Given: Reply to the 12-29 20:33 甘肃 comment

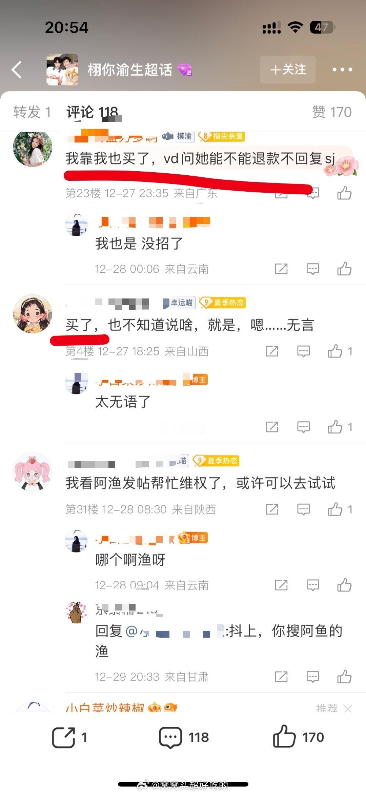Looking at the screenshot, I should 312,677.
